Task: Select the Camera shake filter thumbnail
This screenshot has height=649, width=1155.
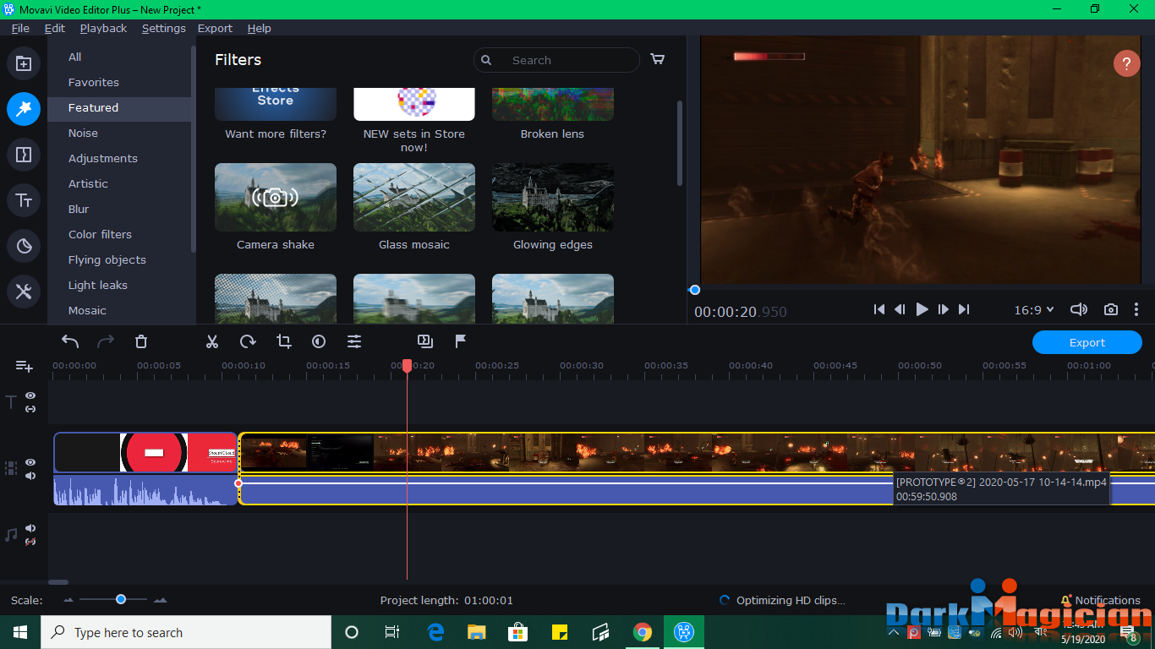Action: click(x=276, y=197)
